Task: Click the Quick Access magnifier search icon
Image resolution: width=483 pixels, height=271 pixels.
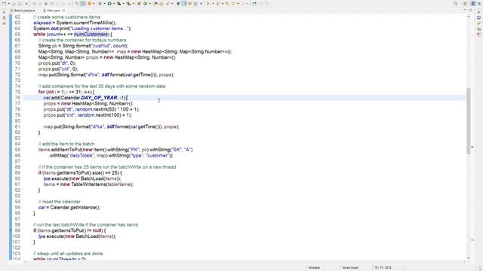Action: pyautogui.click(x=456, y=3)
